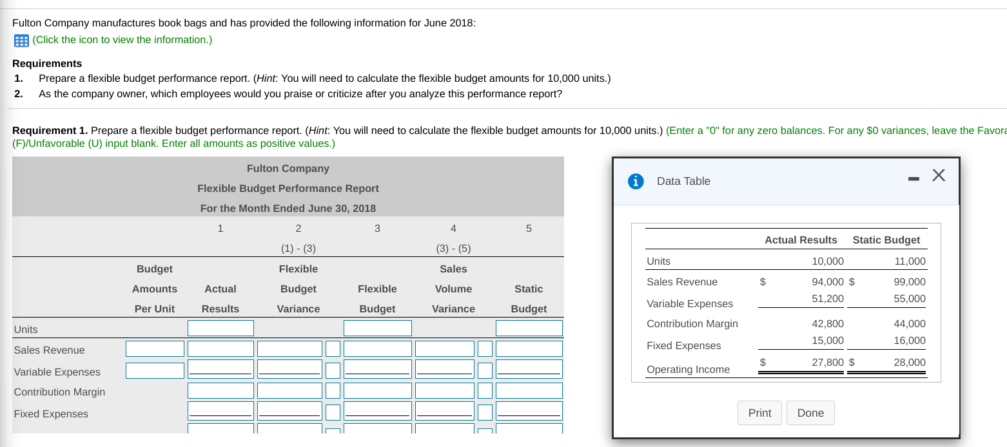Viewport: 1007px width, 447px height.
Task: Click Sales Revenue Actual Results field
Action: click(x=220, y=349)
